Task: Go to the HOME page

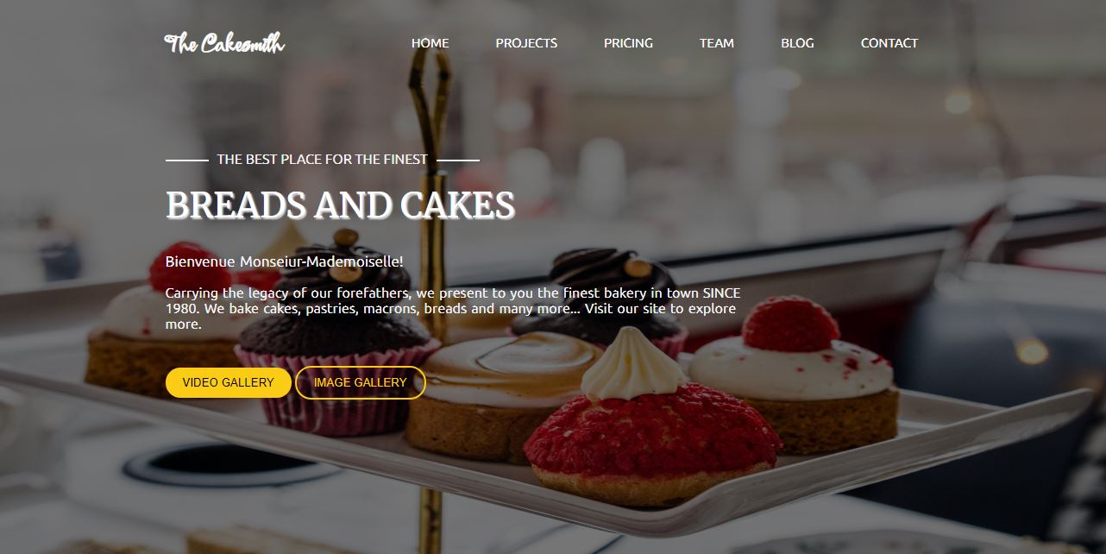Action: coord(430,43)
